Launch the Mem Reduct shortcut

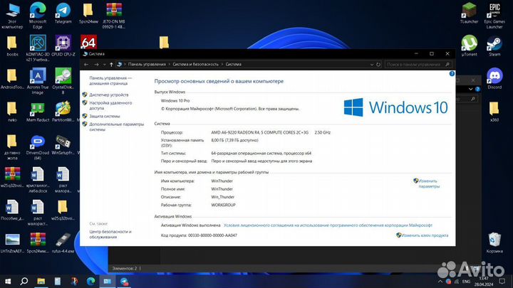[x=38, y=112]
